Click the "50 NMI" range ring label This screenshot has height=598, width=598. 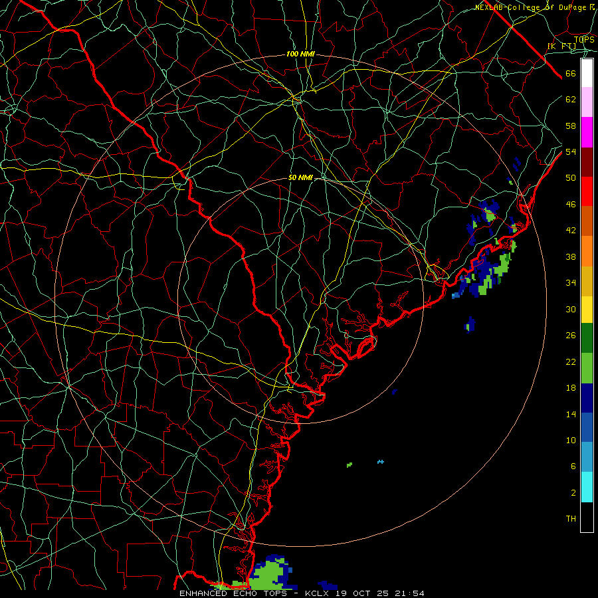tap(300, 177)
